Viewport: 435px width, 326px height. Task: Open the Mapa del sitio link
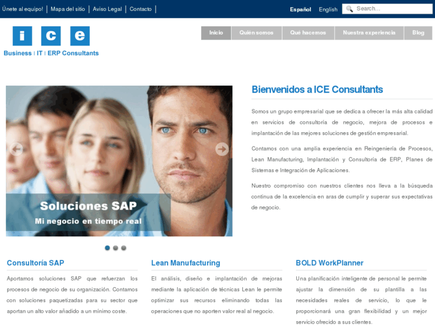tap(68, 9)
